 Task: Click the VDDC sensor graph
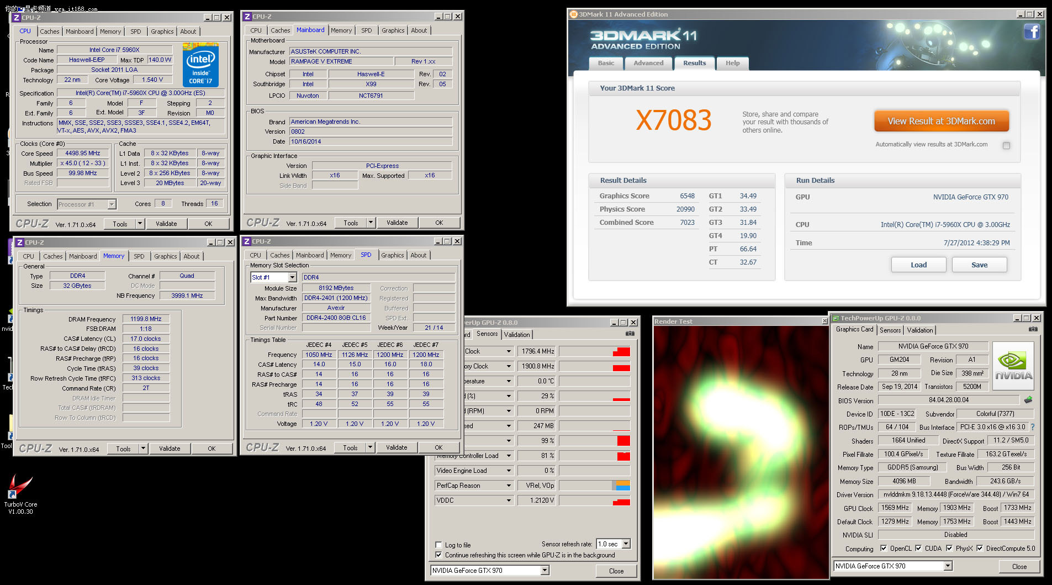[594, 500]
